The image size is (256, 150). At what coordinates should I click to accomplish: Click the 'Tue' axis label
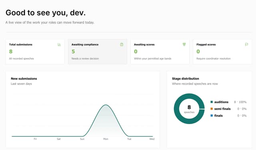[129, 139]
